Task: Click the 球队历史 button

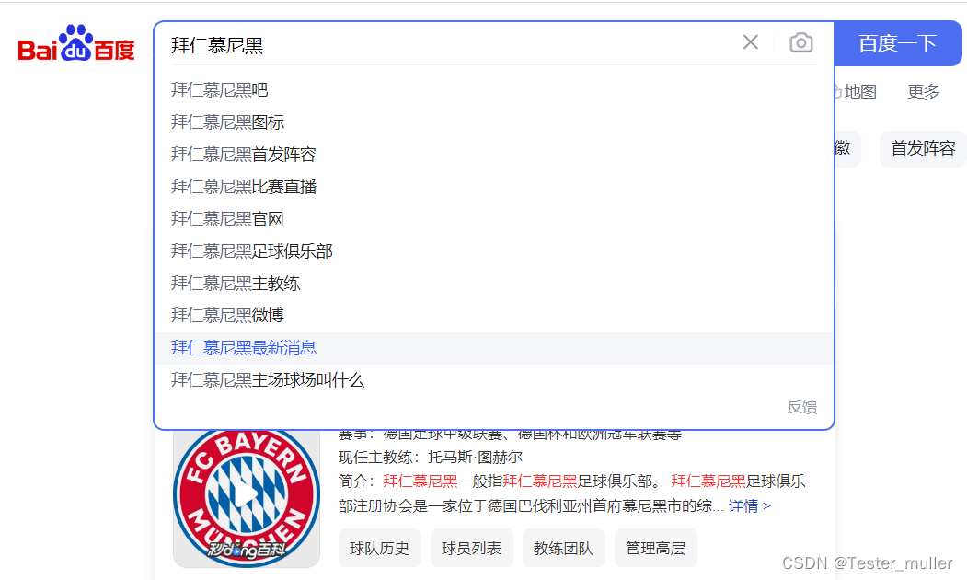Action: 379,548
